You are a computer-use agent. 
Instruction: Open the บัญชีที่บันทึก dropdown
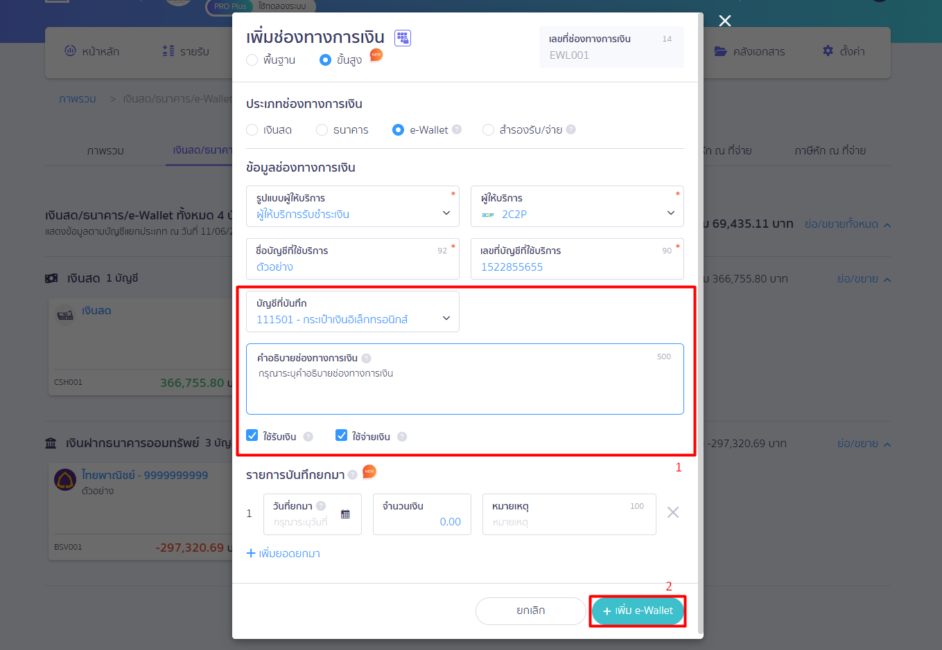pyautogui.click(x=353, y=312)
